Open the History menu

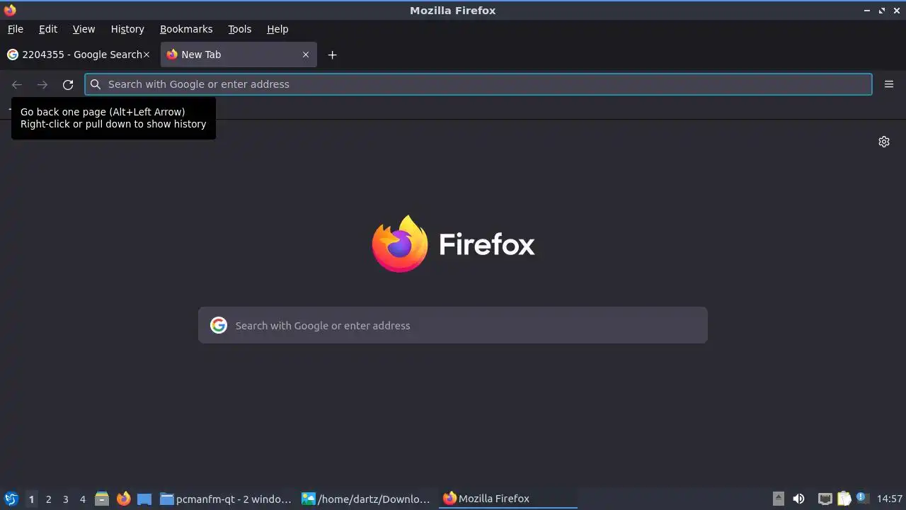127,29
